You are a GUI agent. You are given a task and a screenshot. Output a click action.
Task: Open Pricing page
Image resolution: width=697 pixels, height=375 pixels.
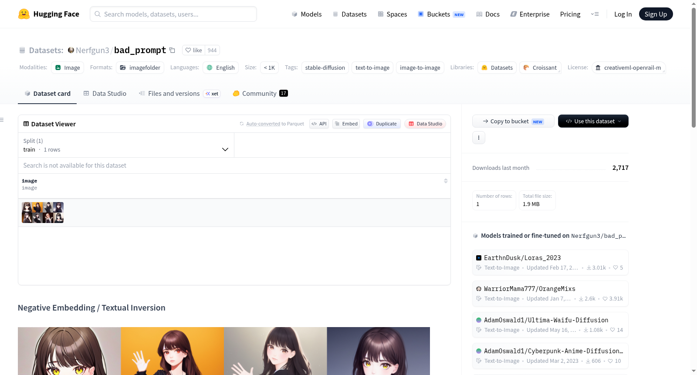(570, 14)
